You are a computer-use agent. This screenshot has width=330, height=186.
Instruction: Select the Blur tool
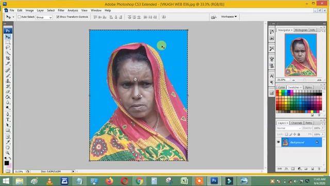pos(8,102)
